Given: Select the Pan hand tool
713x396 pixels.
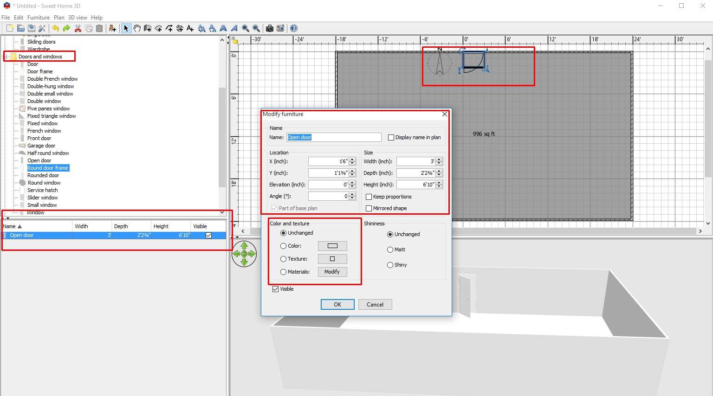Looking at the screenshot, I should click(137, 28).
